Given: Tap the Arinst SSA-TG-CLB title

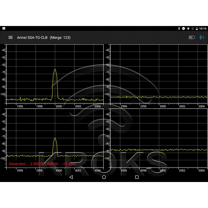Looking at the screenshot, I should (x=32, y=37).
